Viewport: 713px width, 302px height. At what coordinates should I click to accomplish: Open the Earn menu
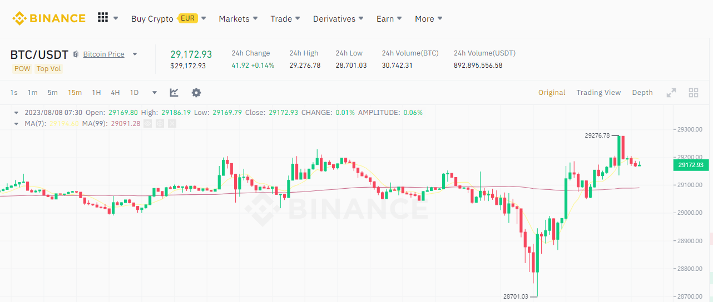(389, 18)
